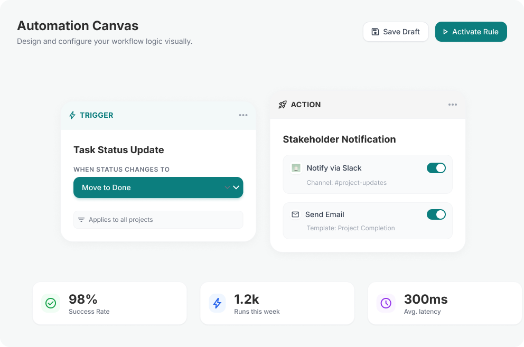Screen dimensions: 524x347
Task: Click the Runs this week label
Action: pos(257,312)
